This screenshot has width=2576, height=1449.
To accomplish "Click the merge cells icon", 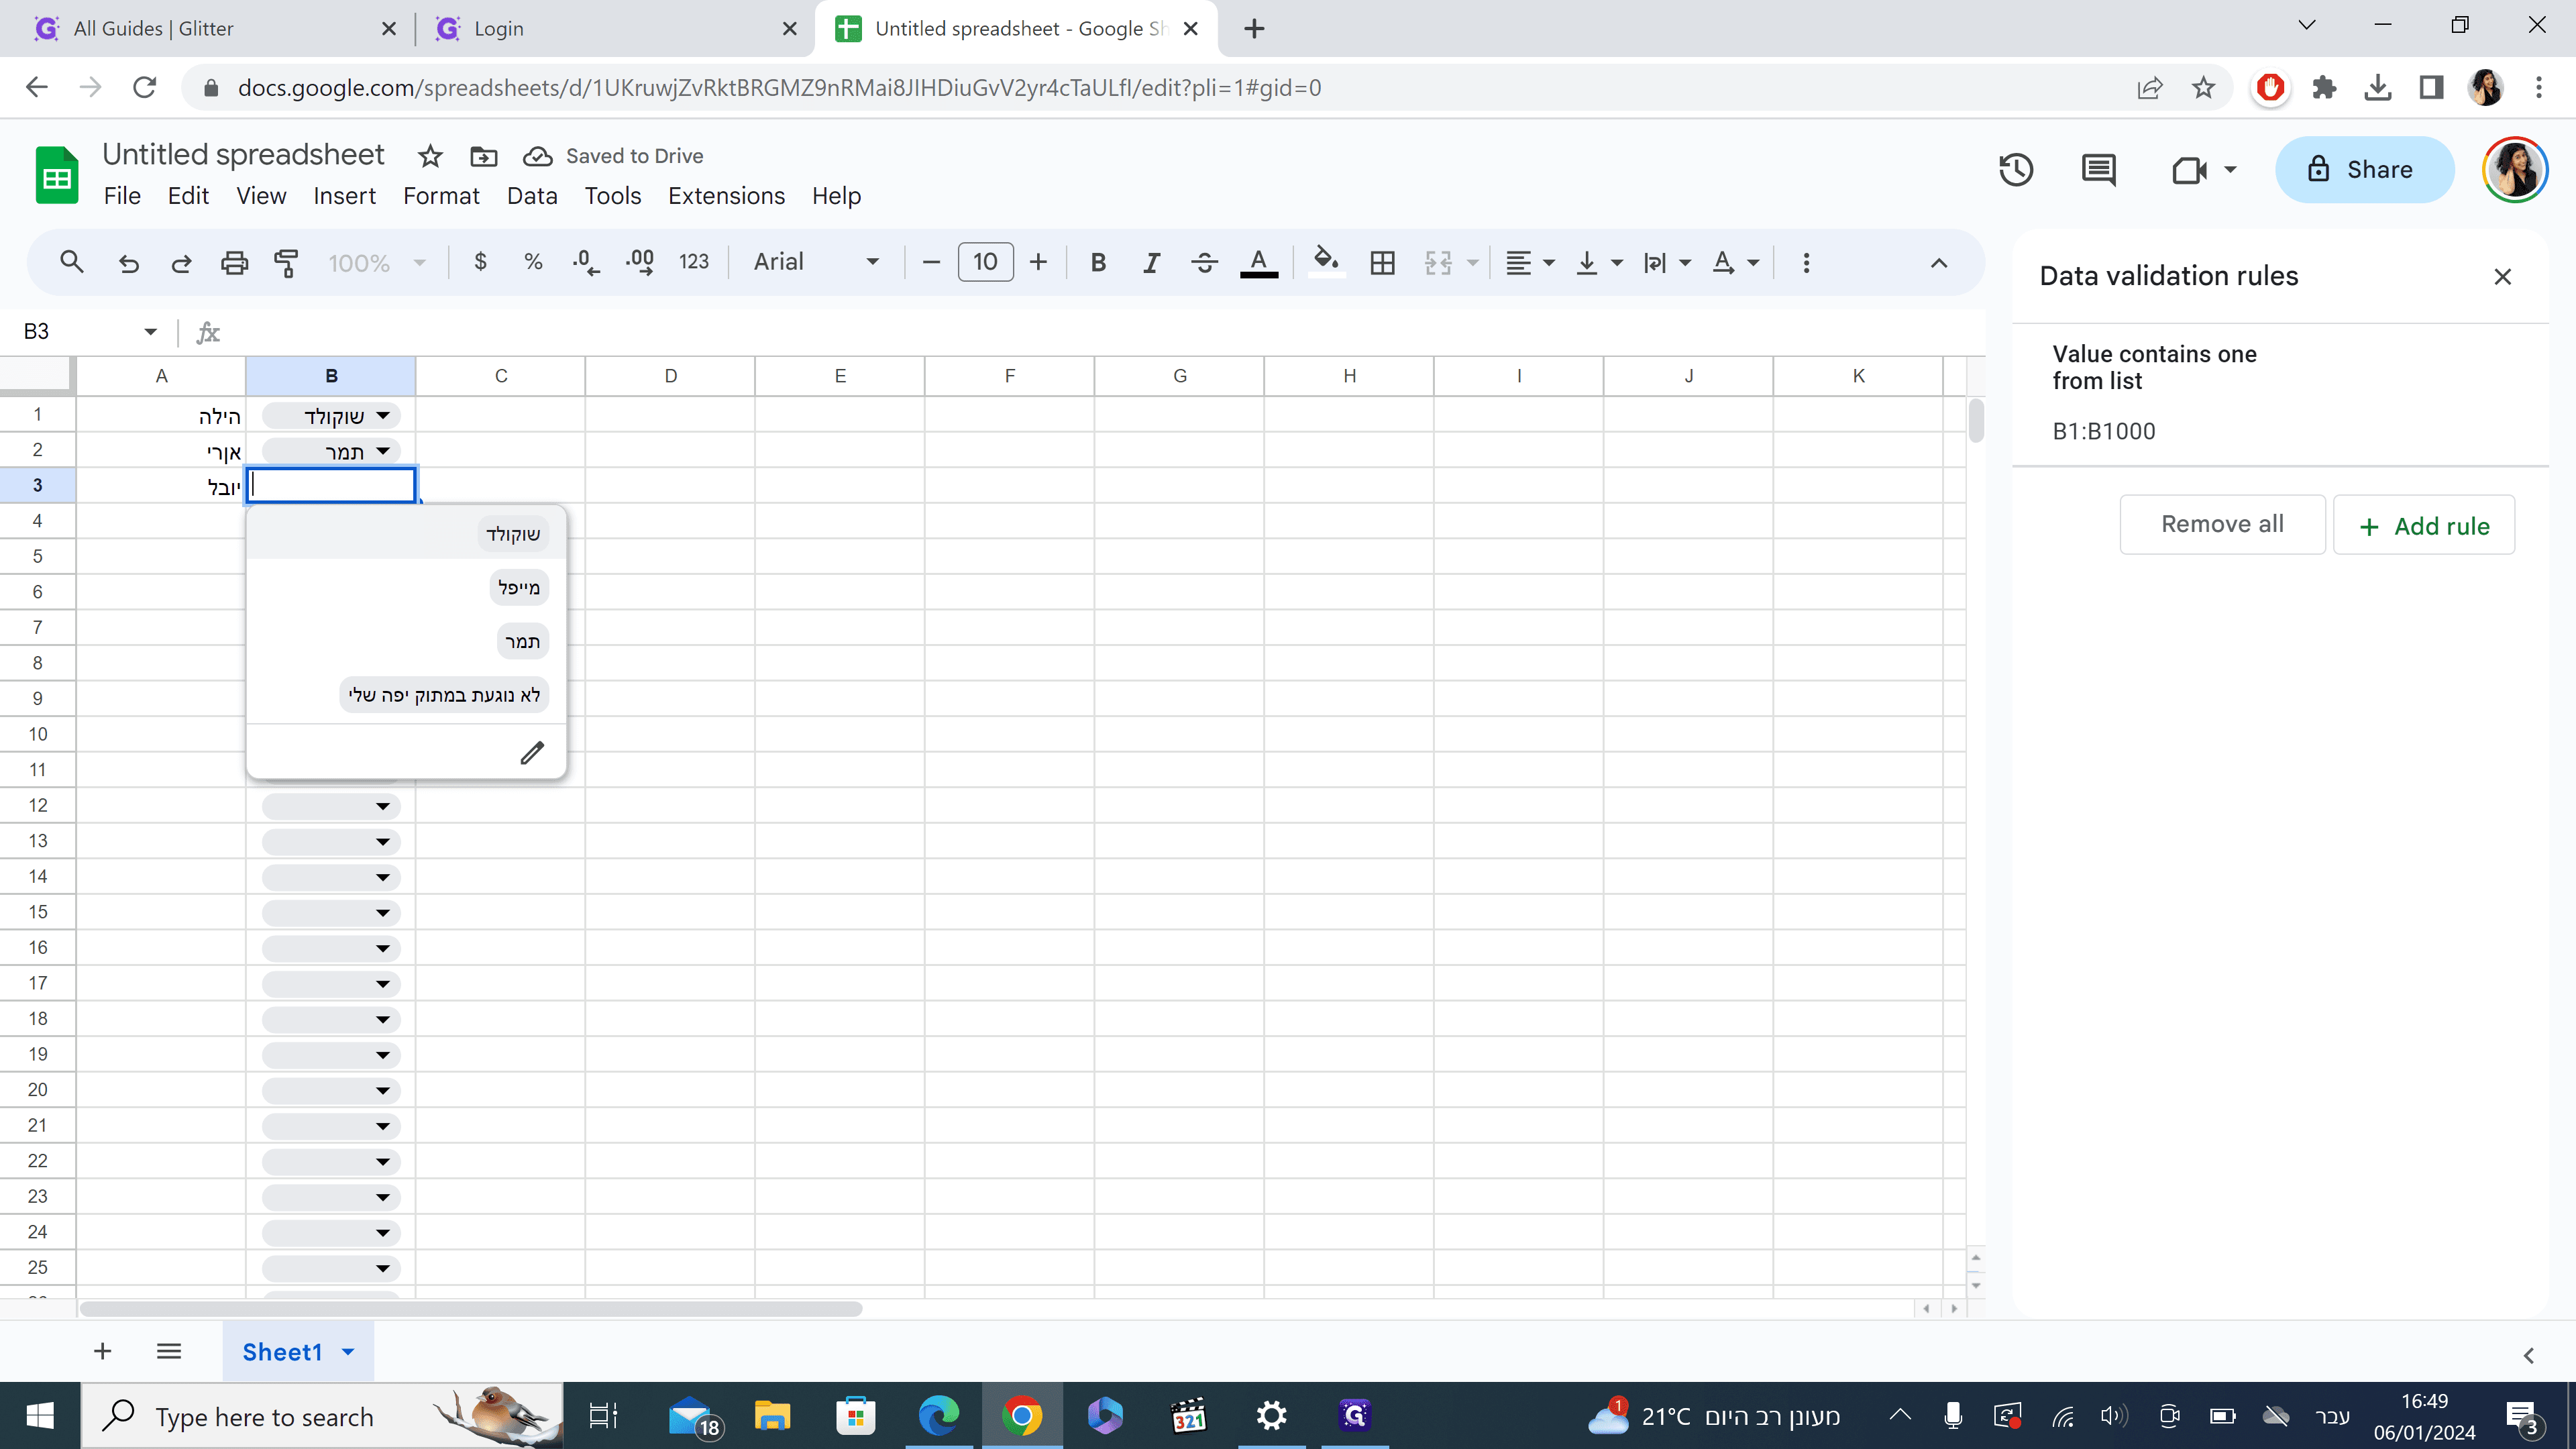I will click(1438, 262).
